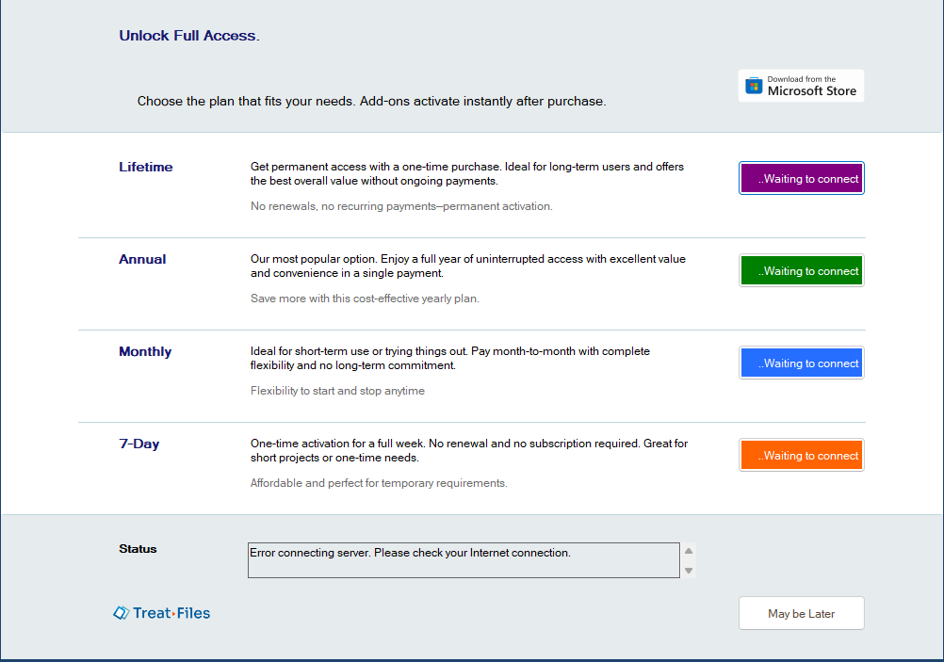The image size is (944, 662).
Task: Select the Lifetime plan heading
Action: (x=146, y=167)
